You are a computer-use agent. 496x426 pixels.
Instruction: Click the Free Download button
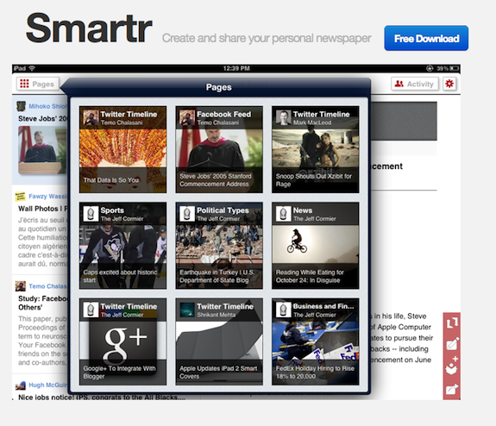pyautogui.click(x=426, y=38)
